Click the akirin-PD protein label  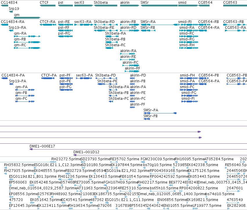[x=138, y=75]
